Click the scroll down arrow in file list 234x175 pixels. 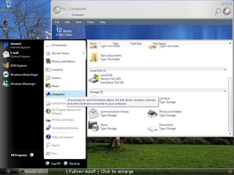[230, 134]
